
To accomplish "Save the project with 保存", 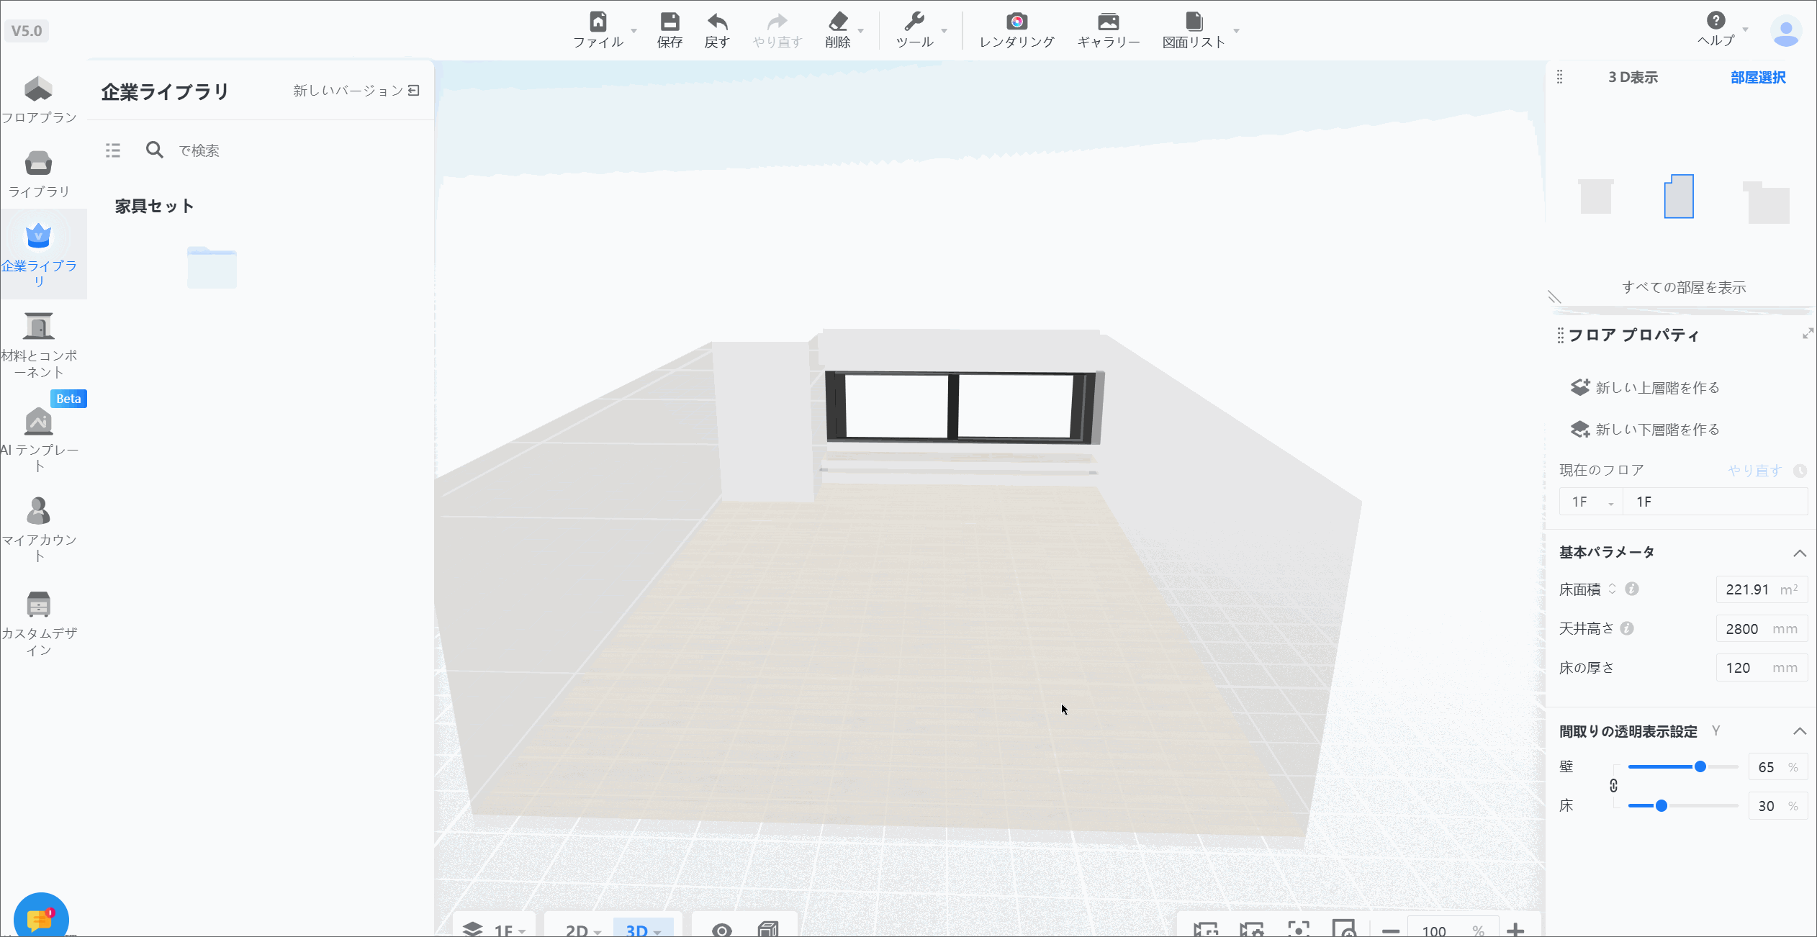I will coord(669,30).
